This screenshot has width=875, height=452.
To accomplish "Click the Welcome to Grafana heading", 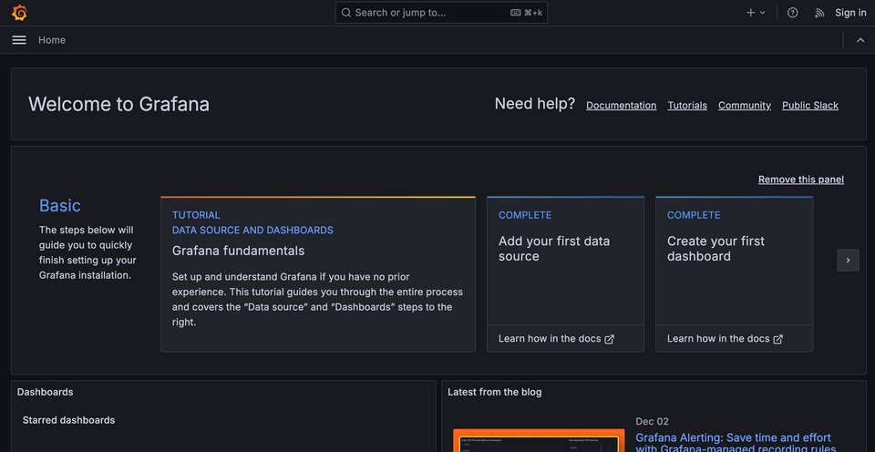I will (118, 105).
